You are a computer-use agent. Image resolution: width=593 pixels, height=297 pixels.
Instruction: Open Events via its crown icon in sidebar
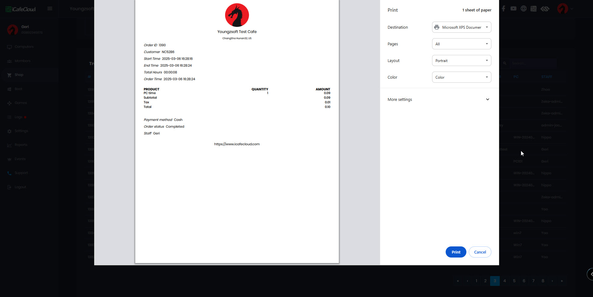tap(9, 159)
